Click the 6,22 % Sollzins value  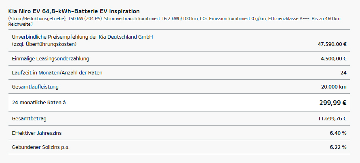[x=338, y=147]
